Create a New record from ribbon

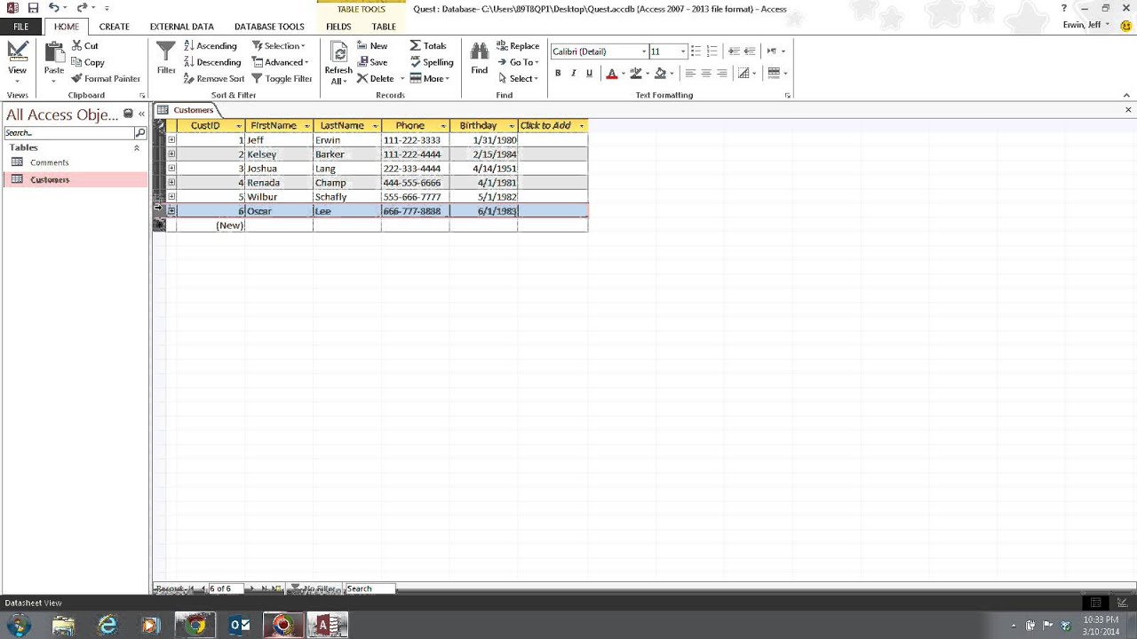(x=372, y=45)
